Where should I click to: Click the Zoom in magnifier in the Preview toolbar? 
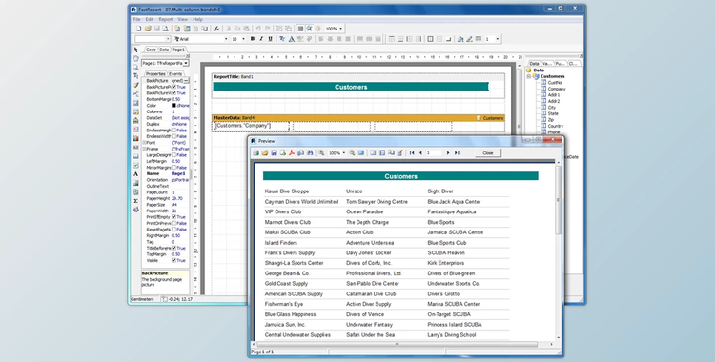(x=321, y=152)
